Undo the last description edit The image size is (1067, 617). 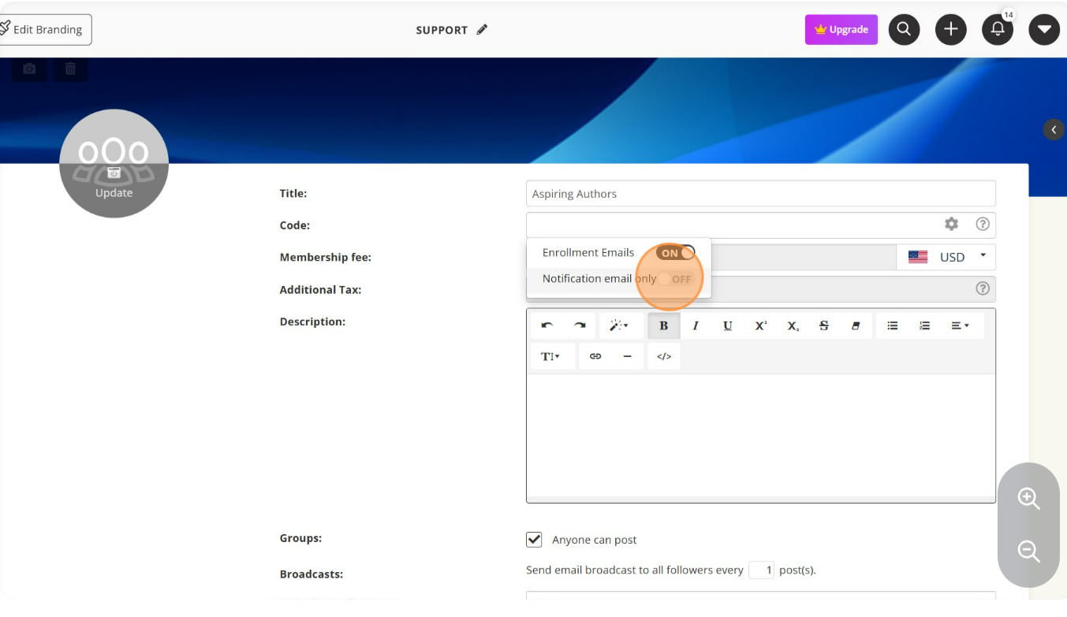(x=547, y=325)
